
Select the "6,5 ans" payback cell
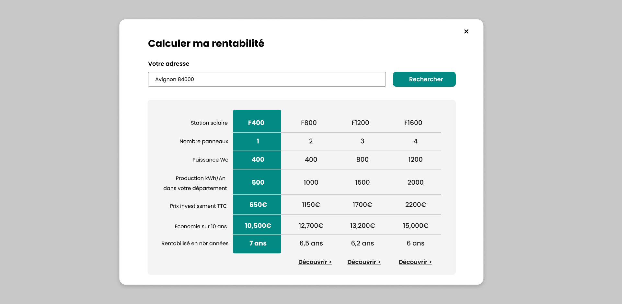point(311,244)
